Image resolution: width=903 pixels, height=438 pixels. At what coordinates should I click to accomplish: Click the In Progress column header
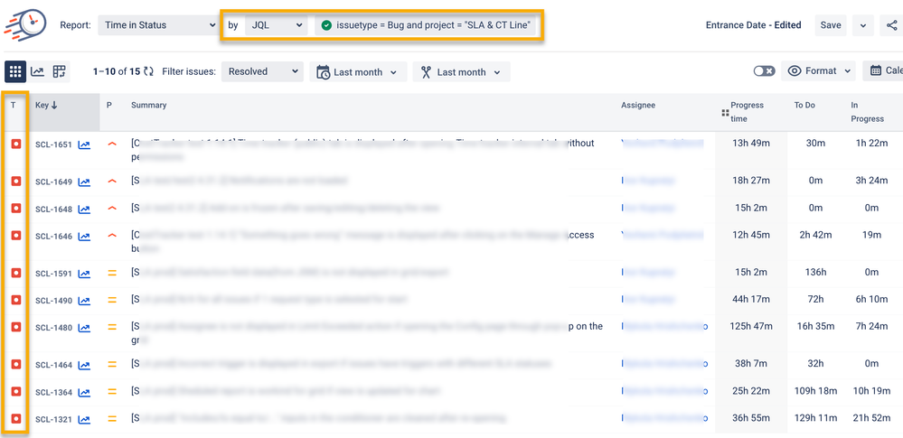(x=867, y=112)
